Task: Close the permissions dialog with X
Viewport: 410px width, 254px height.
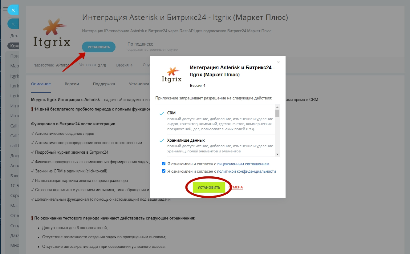Action: click(x=278, y=62)
